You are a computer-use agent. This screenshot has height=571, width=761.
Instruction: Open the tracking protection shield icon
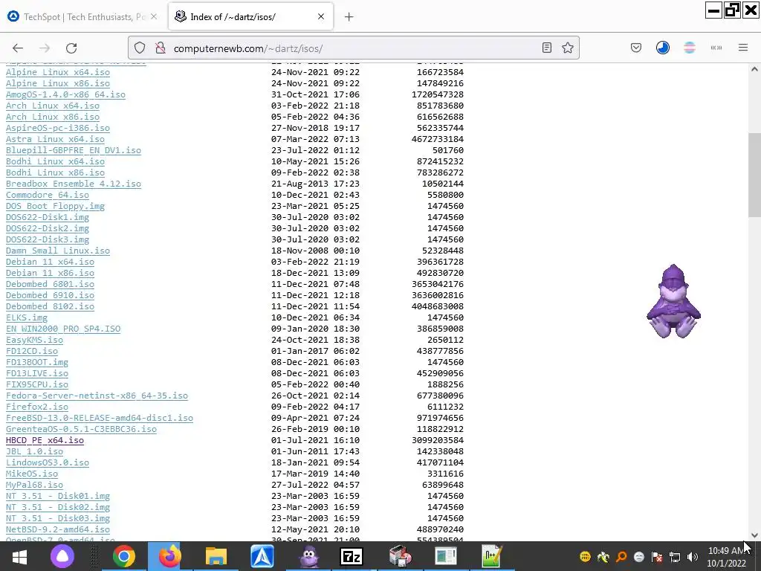[x=140, y=48]
